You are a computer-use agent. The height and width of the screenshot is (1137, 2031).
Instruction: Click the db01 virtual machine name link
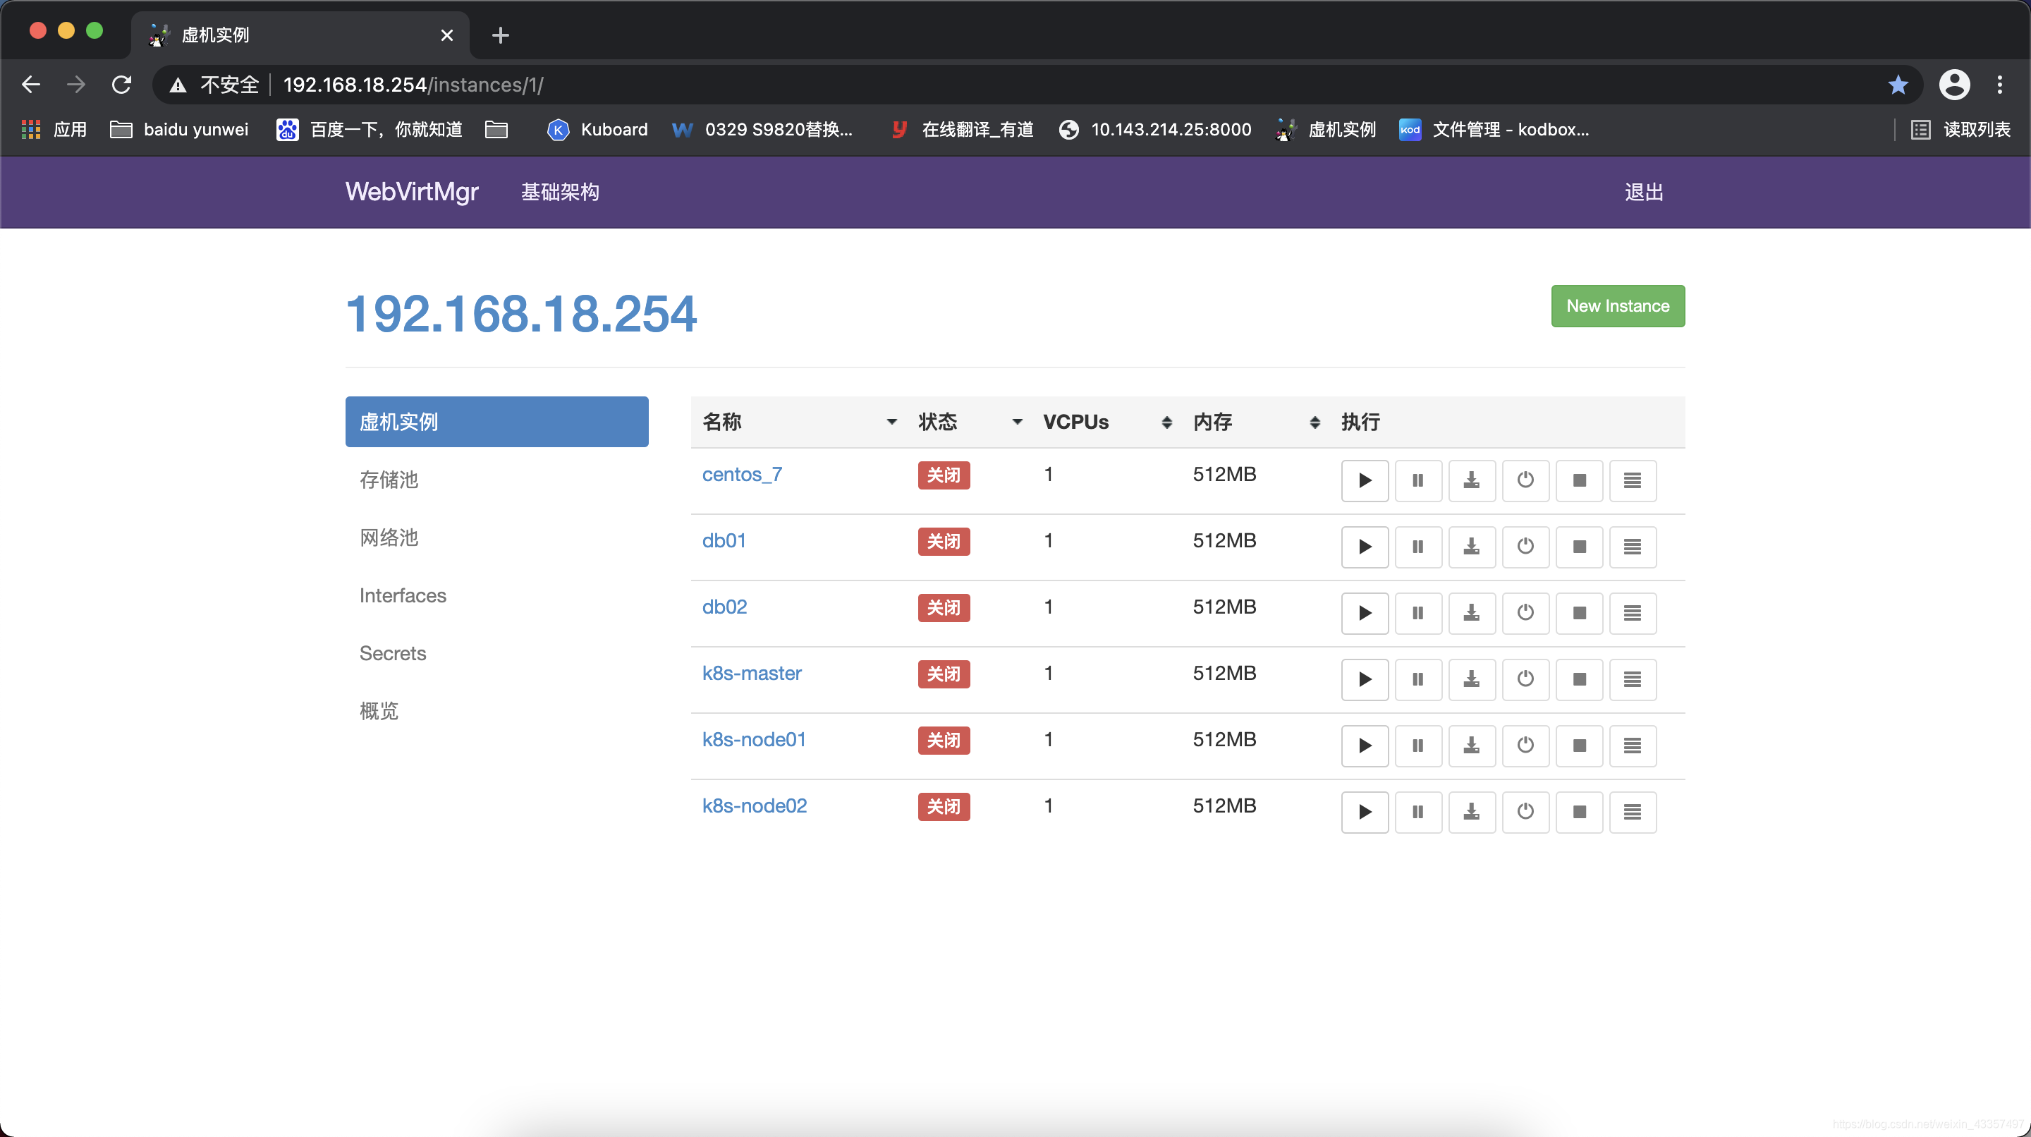point(724,540)
